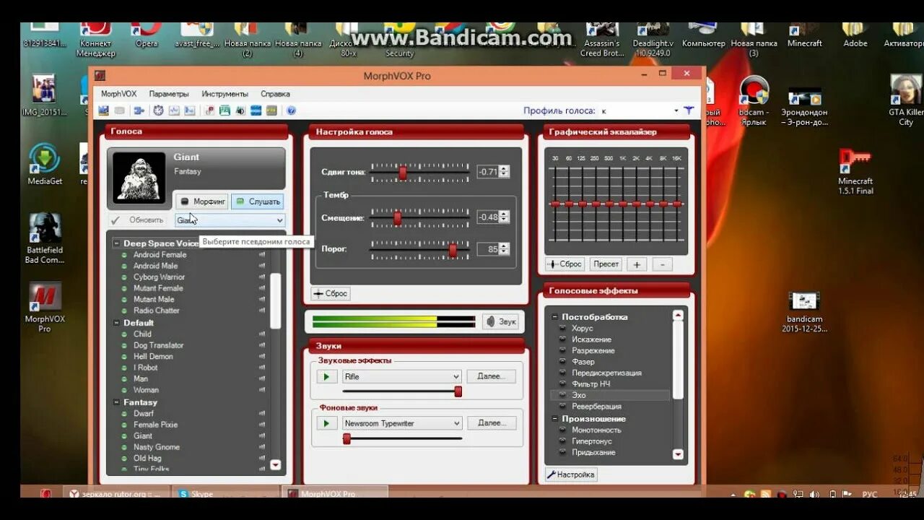Screen dimensions: 924x520
Task: Click Сброс under voice settings
Action: click(331, 293)
